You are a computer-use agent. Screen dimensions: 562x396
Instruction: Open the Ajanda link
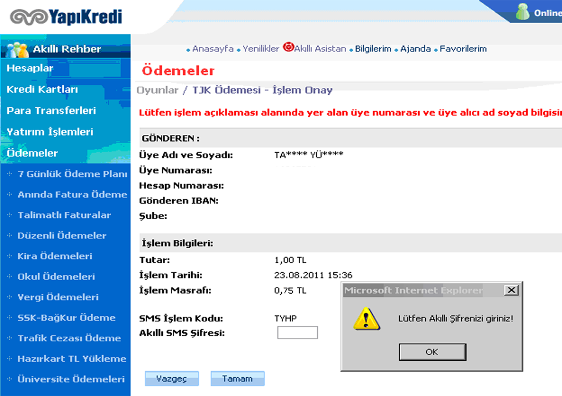[415, 49]
